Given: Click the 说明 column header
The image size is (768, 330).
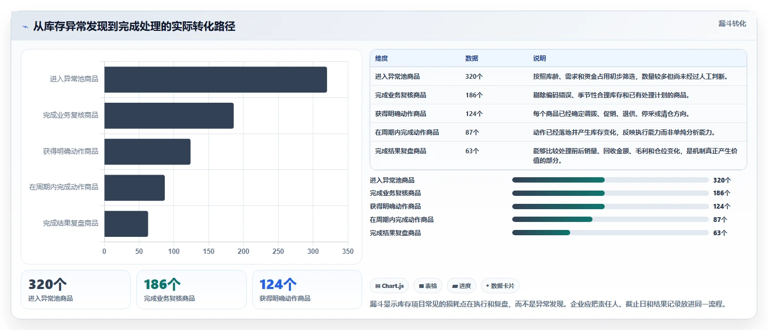Looking at the screenshot, I should [x=539, y=59].
